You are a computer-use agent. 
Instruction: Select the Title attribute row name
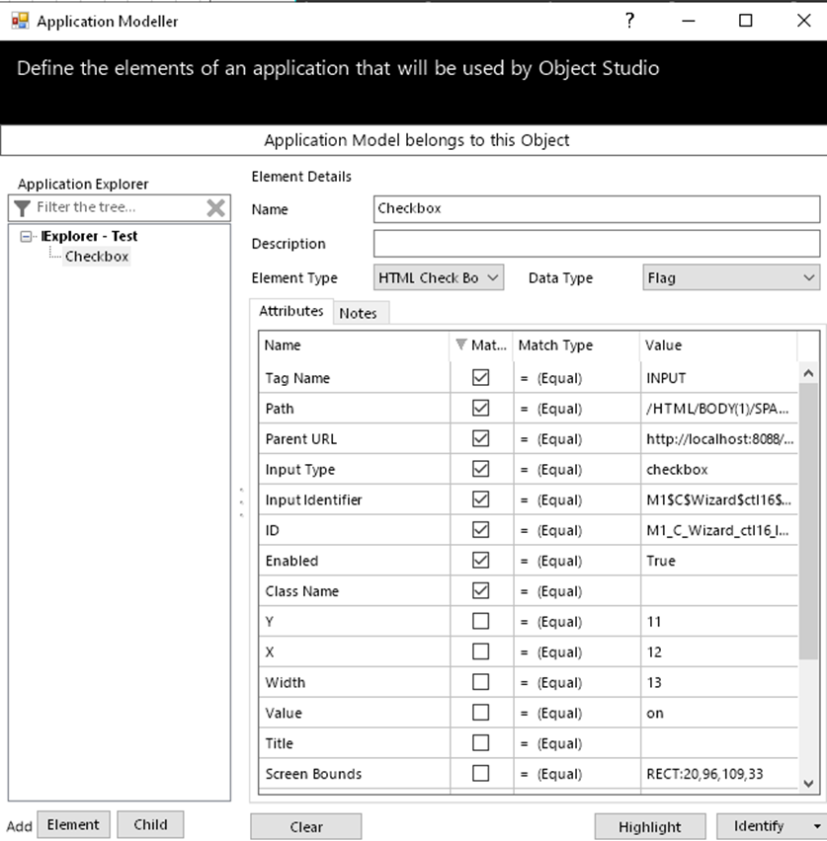(280, 743)
